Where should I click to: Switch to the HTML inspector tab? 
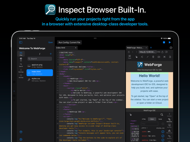(x=144, y=119)
